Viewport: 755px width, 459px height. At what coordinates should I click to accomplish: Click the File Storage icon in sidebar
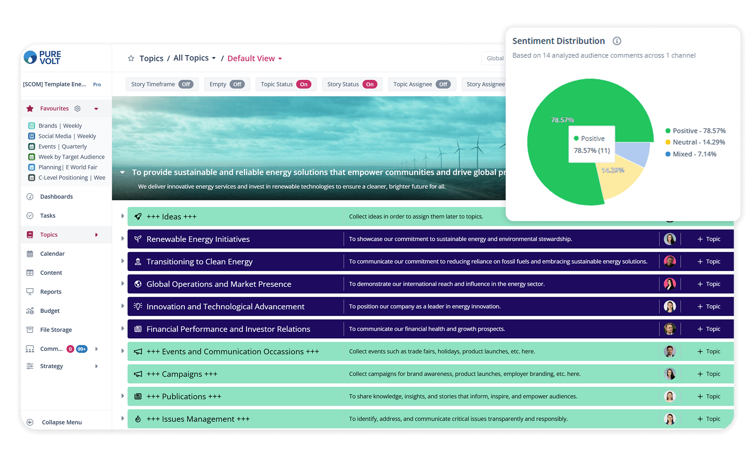(x=30, y=330)
